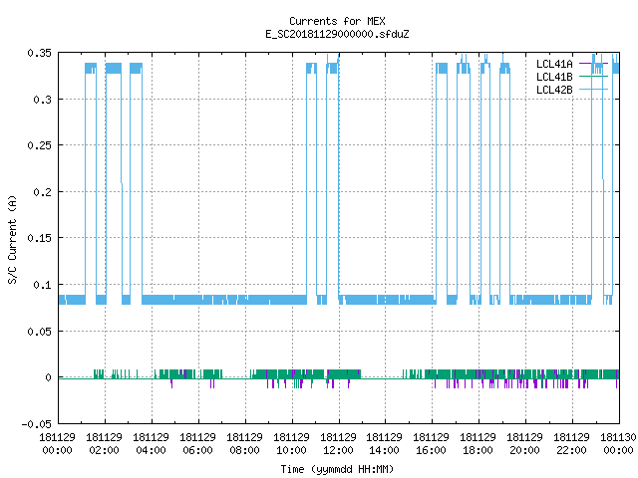Click the 181129 16:00 time axis label
Image resolution: width=638 pixels, height=478 pixels.
431,444
